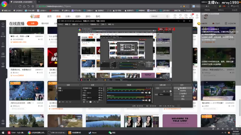This screenshot has height=135, width=241.
Task: Click the 退出 button in OBS Controls
Action: [x=183, y=99]
